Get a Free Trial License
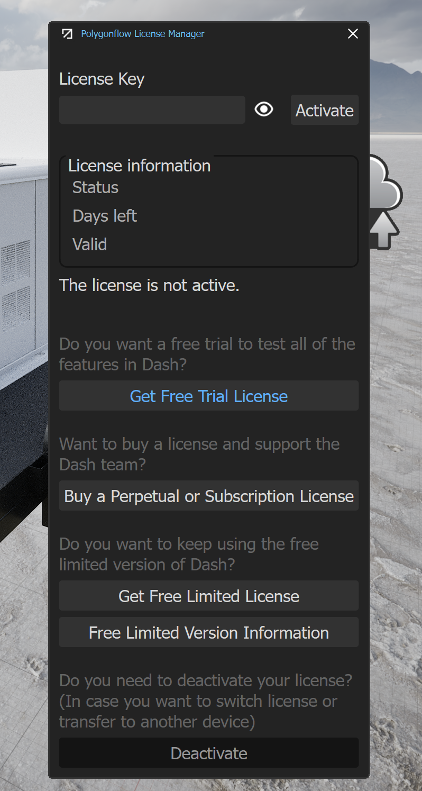The image size is (422, 791). 209,396
